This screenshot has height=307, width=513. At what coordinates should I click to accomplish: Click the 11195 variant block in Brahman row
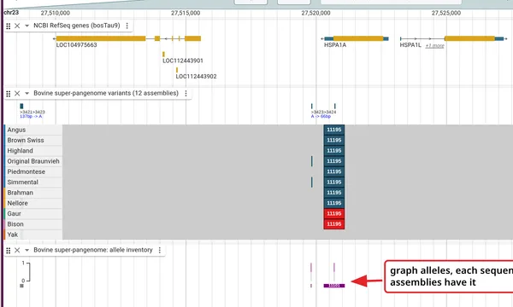point(334,193)
